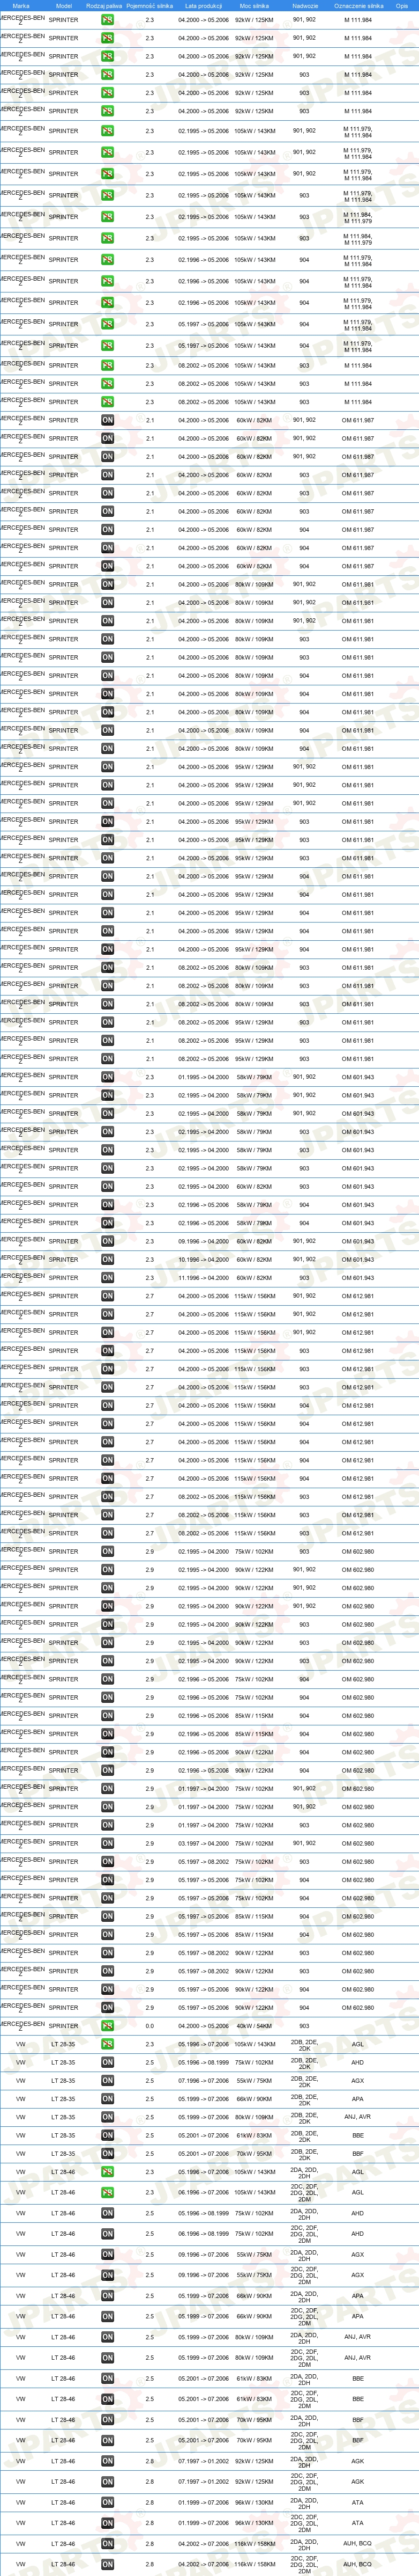Click the 11.1996 -> 04.2000 production years cell
This screenshot has height=2576, width=419.
click(x=204, y=1277)
